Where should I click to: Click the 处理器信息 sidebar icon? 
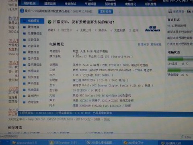coord(24,33)
